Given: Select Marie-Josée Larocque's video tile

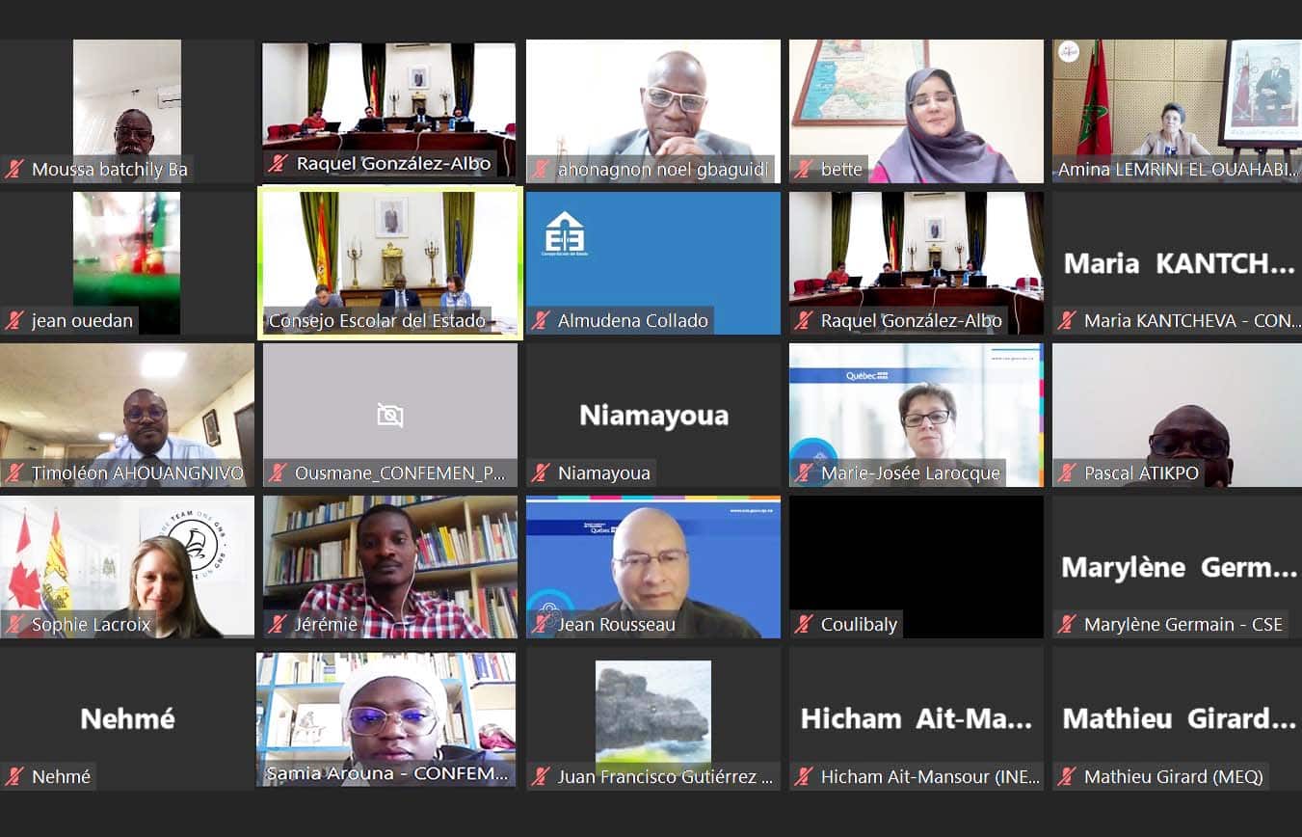Looking at the screenshot, I should [917, 415].
